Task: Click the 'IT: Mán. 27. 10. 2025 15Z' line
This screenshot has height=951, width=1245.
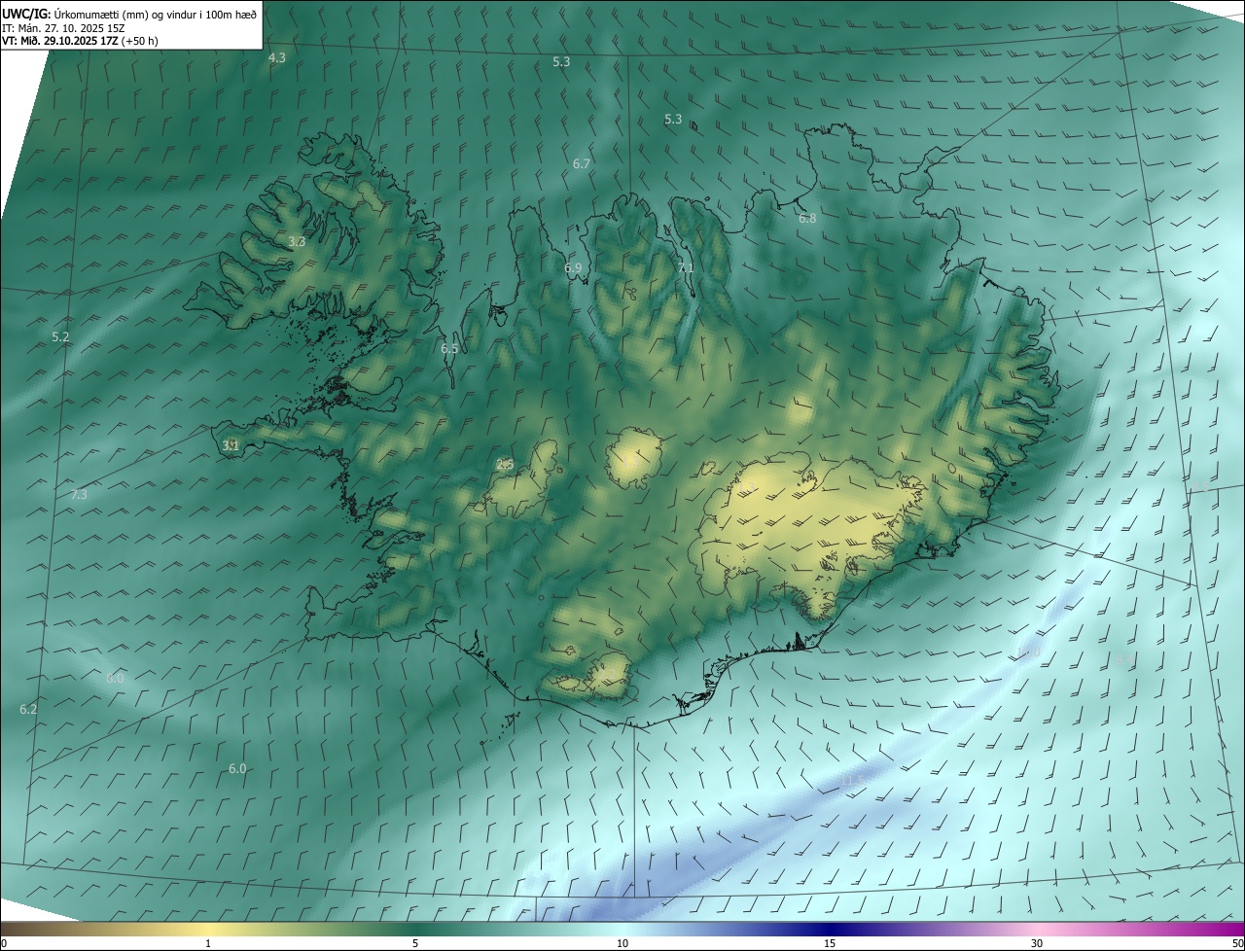Action: coord(63,28)
